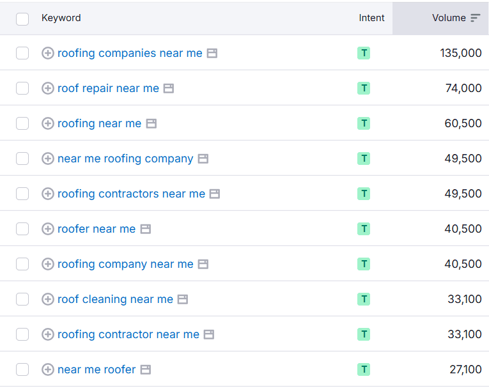Click the plus icon for near me roofing company
489x388 pixels.
tap(48, 159)
